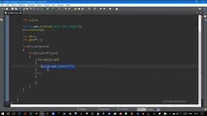This screenshot has height=116, width=207.
Task: Click the editor horizontal scrollbar track
Action: point(104,106)
